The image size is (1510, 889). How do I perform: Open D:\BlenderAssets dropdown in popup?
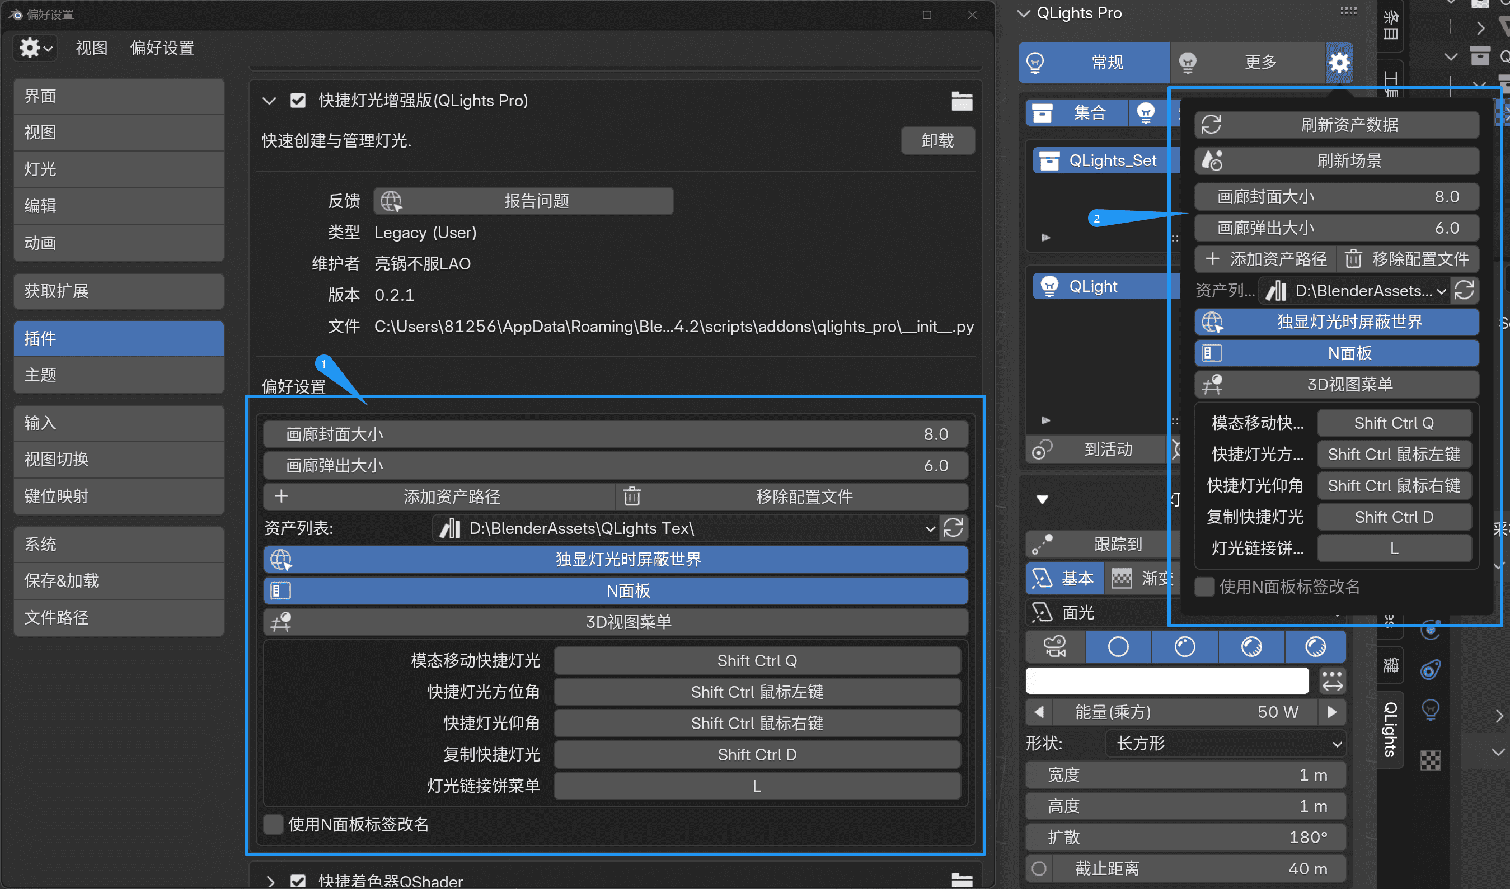point(1353,291)
